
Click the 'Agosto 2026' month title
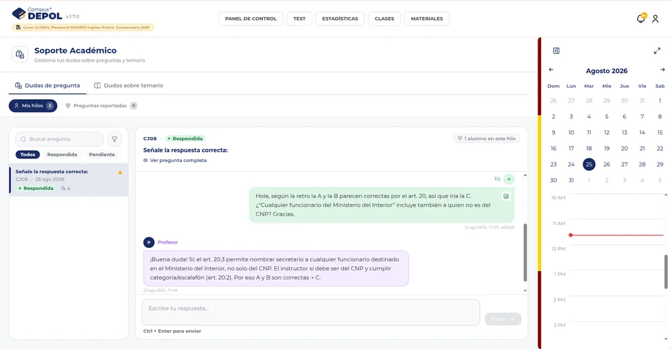pyautogui.click(x=606, y=71)
